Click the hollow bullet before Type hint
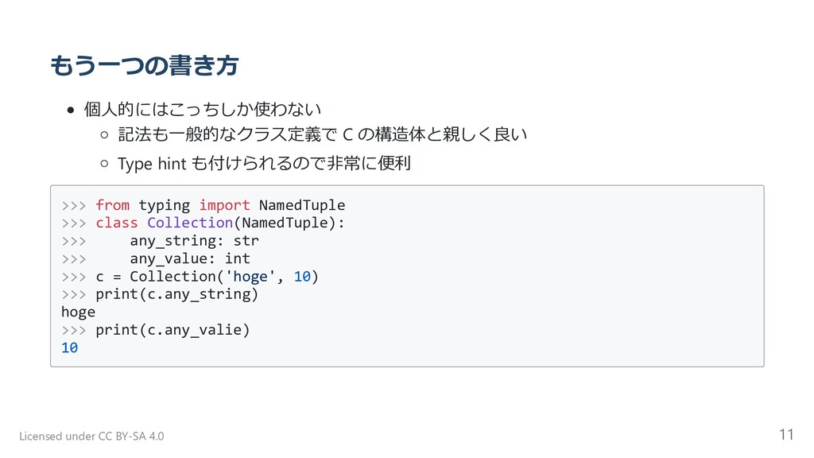The width and height of the screenshot is (814, 458). 104,165
